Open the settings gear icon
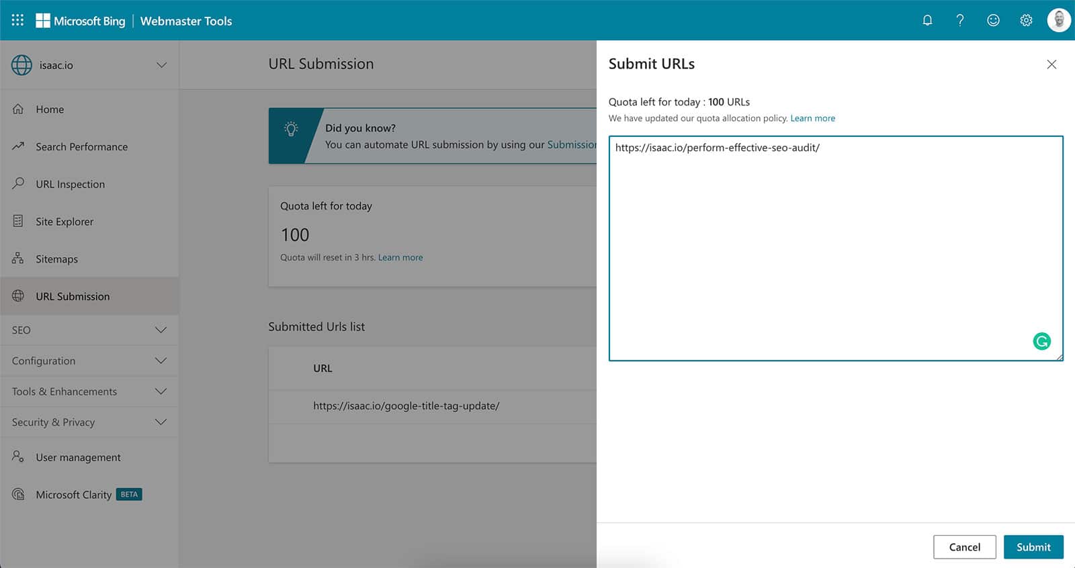 click(x=1026, y=20)
